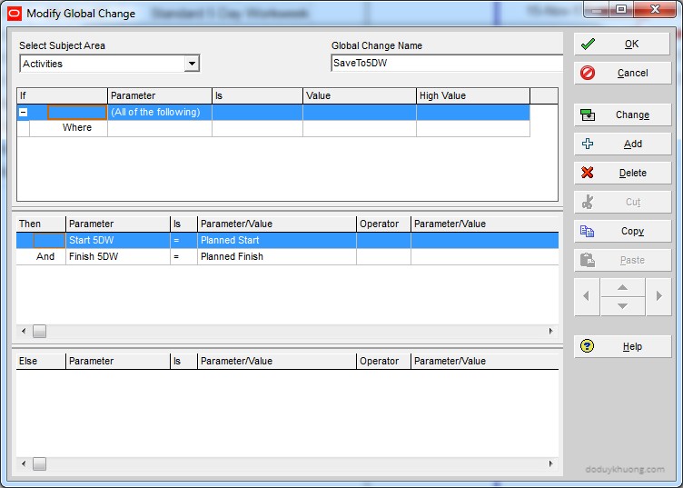
Task: Edit the Global Change Name field
Action: click(447, 64)
